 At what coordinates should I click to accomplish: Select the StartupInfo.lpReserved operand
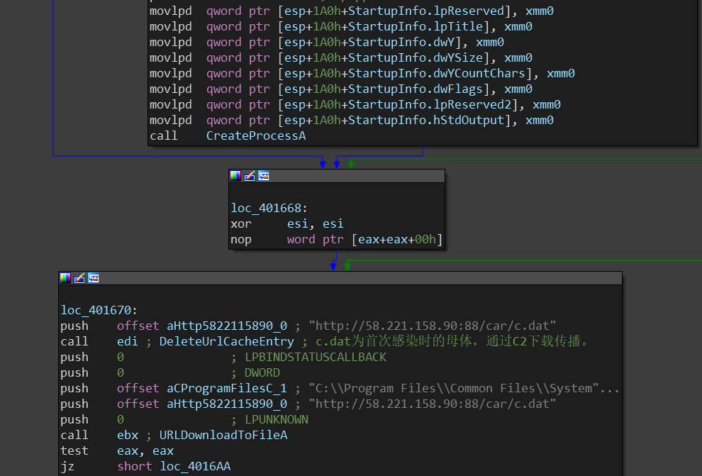[x=426, y=11]
